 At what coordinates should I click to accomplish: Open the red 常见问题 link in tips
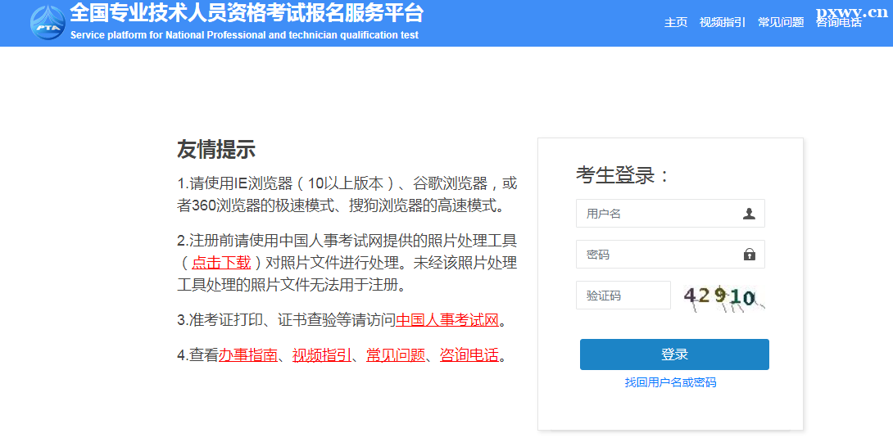click(x=396, y=355)
